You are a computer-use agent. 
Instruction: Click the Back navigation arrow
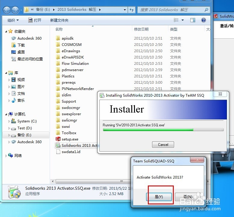click(7, 10)
